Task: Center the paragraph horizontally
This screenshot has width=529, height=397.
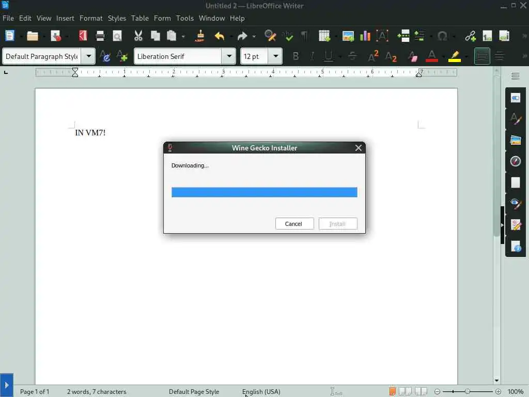Action: [x=500, y=56]
